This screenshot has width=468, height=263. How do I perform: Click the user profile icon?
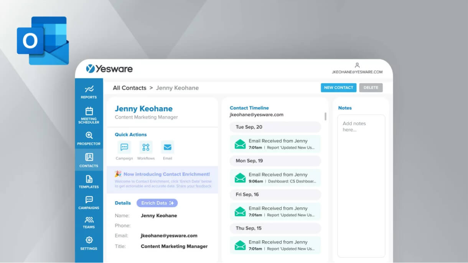(357, 65)
